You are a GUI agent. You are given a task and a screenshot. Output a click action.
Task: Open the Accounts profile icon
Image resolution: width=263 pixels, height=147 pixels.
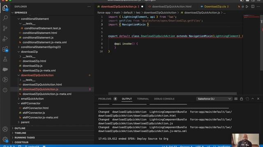pos(5,129)
